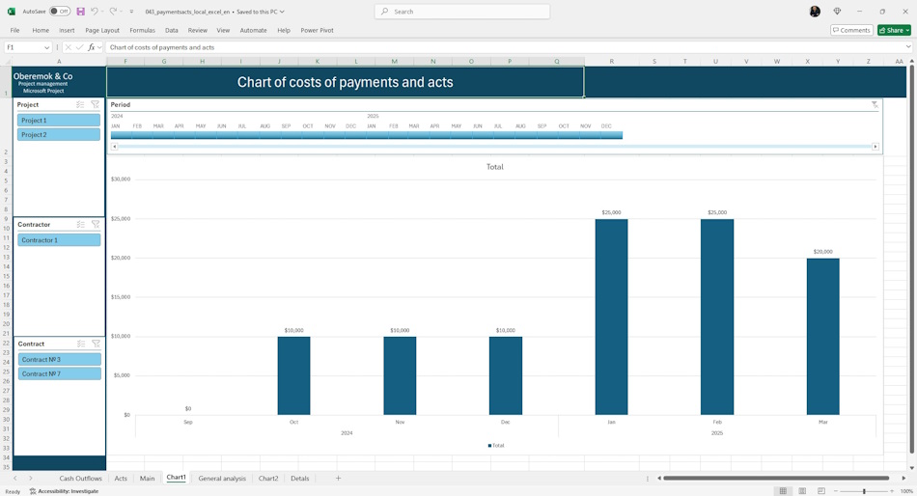Open the Automate tab
This screenshot has height=496, width=917.
pos(253,30)
